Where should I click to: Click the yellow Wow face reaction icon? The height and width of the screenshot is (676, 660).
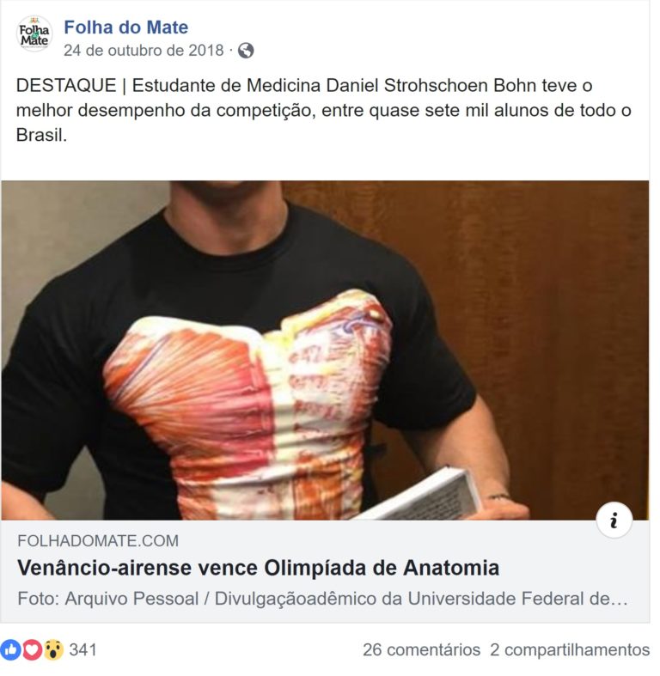tap(53, 649)
